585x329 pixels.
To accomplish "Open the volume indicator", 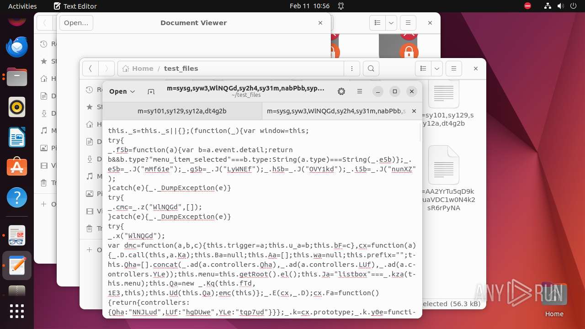I will coord(560,6).
